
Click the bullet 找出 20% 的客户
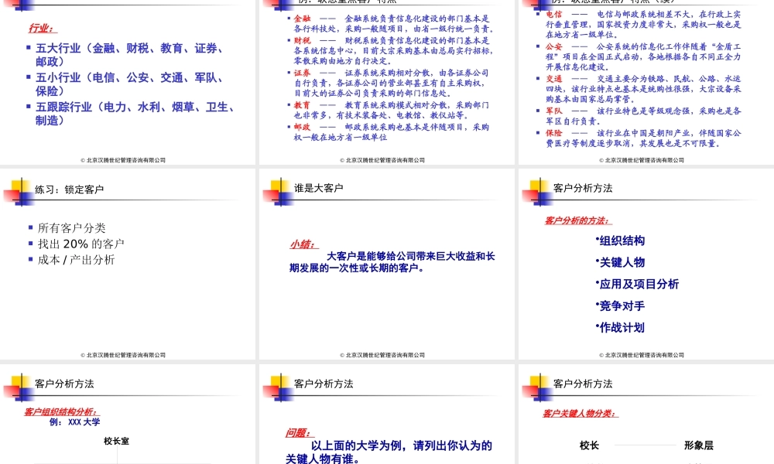pos(81,244)
